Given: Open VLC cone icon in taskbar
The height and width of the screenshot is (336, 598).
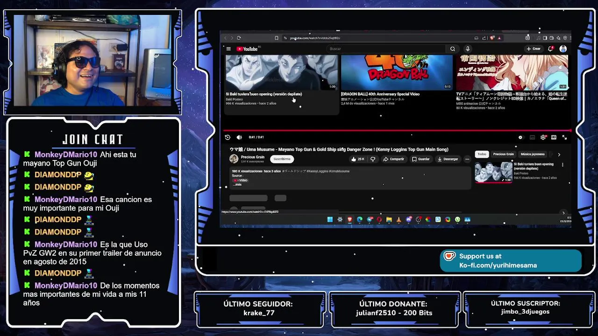Looking at the screenshot, I should pyautogui.click(x=399, y=219).
